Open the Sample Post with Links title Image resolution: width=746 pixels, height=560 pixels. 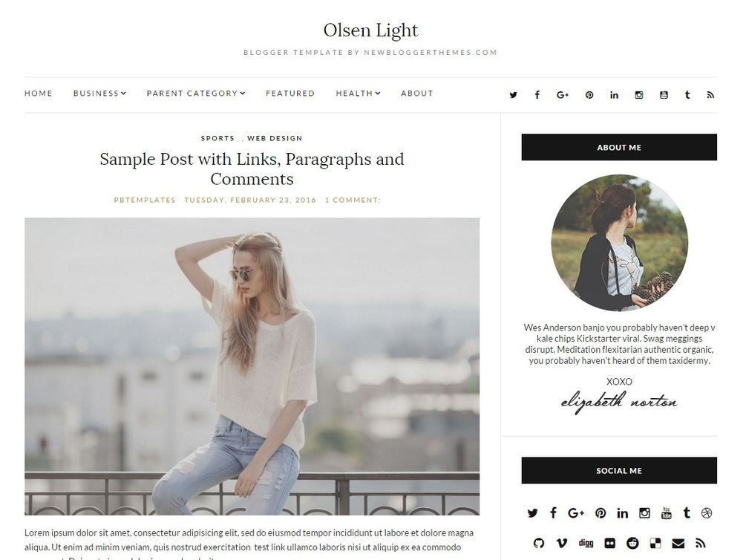[x=252, y=169]
